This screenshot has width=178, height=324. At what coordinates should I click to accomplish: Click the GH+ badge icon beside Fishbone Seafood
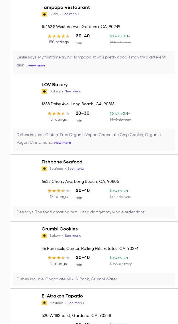pos(44,169)
